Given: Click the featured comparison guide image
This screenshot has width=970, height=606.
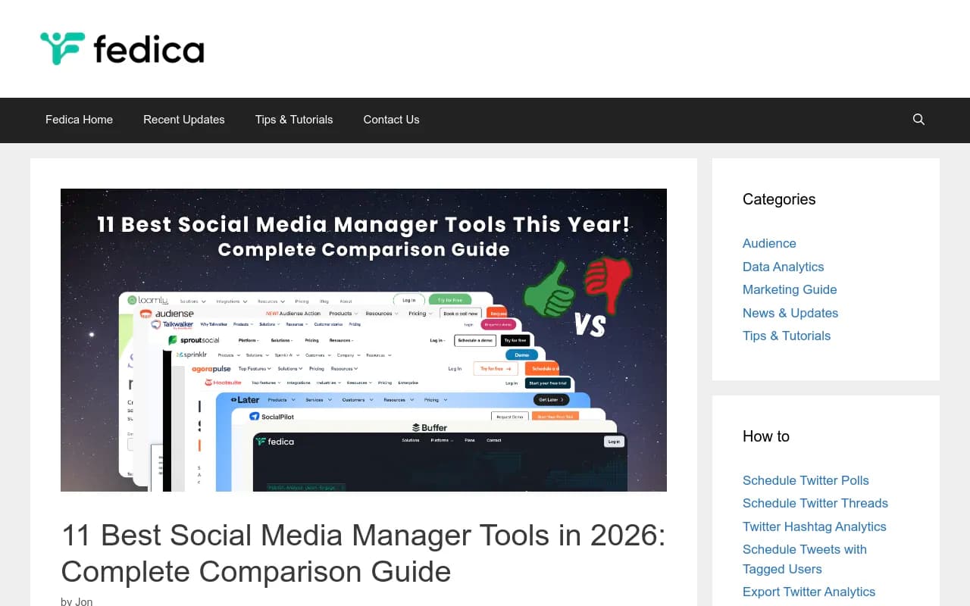Looking at the screenshot, I should tap(364, 339).
